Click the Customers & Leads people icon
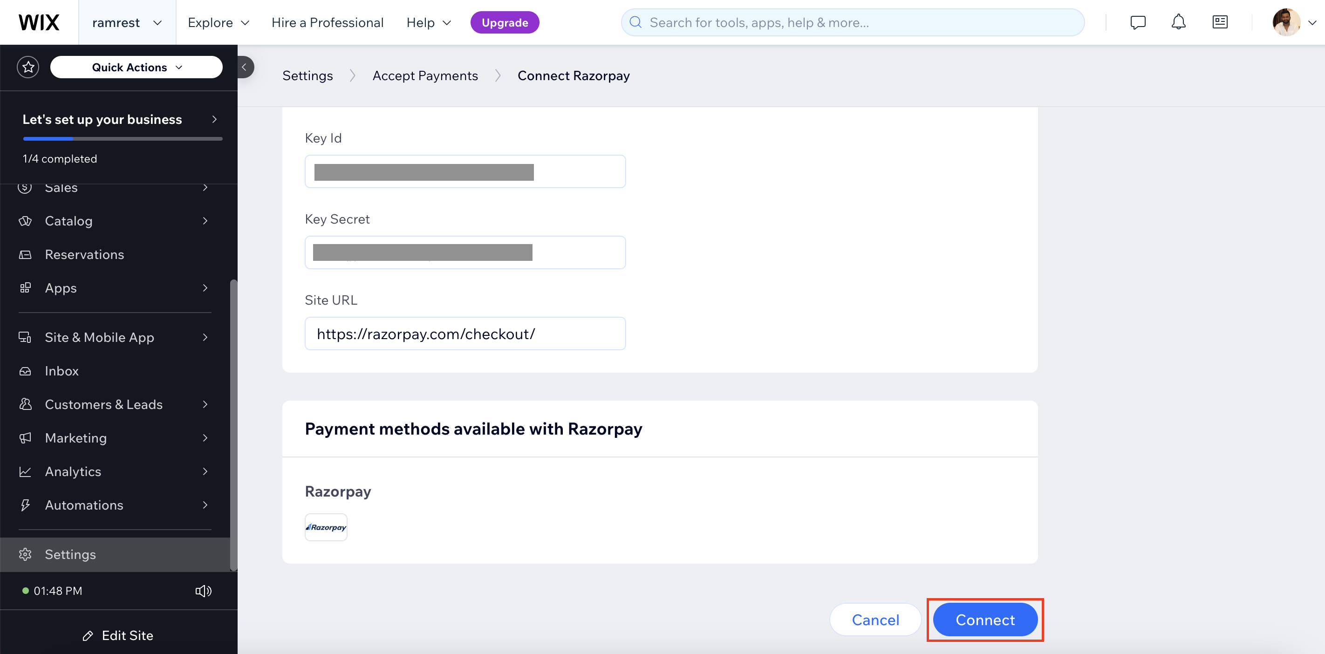The height and width of the screenshot is (654, 1325). point(25,404)
